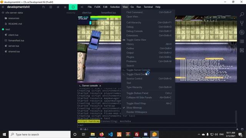Choose Source Control in View menu
The image size is (246, 138).
(x=148, y=79)
